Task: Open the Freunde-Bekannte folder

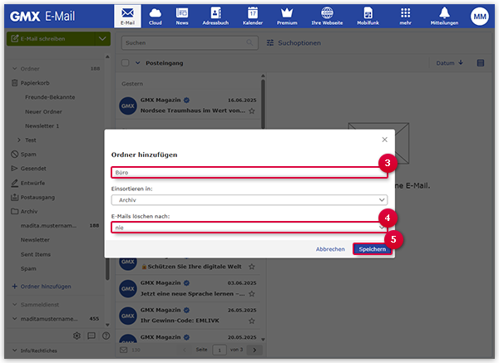Action: (x=50, y=97)
